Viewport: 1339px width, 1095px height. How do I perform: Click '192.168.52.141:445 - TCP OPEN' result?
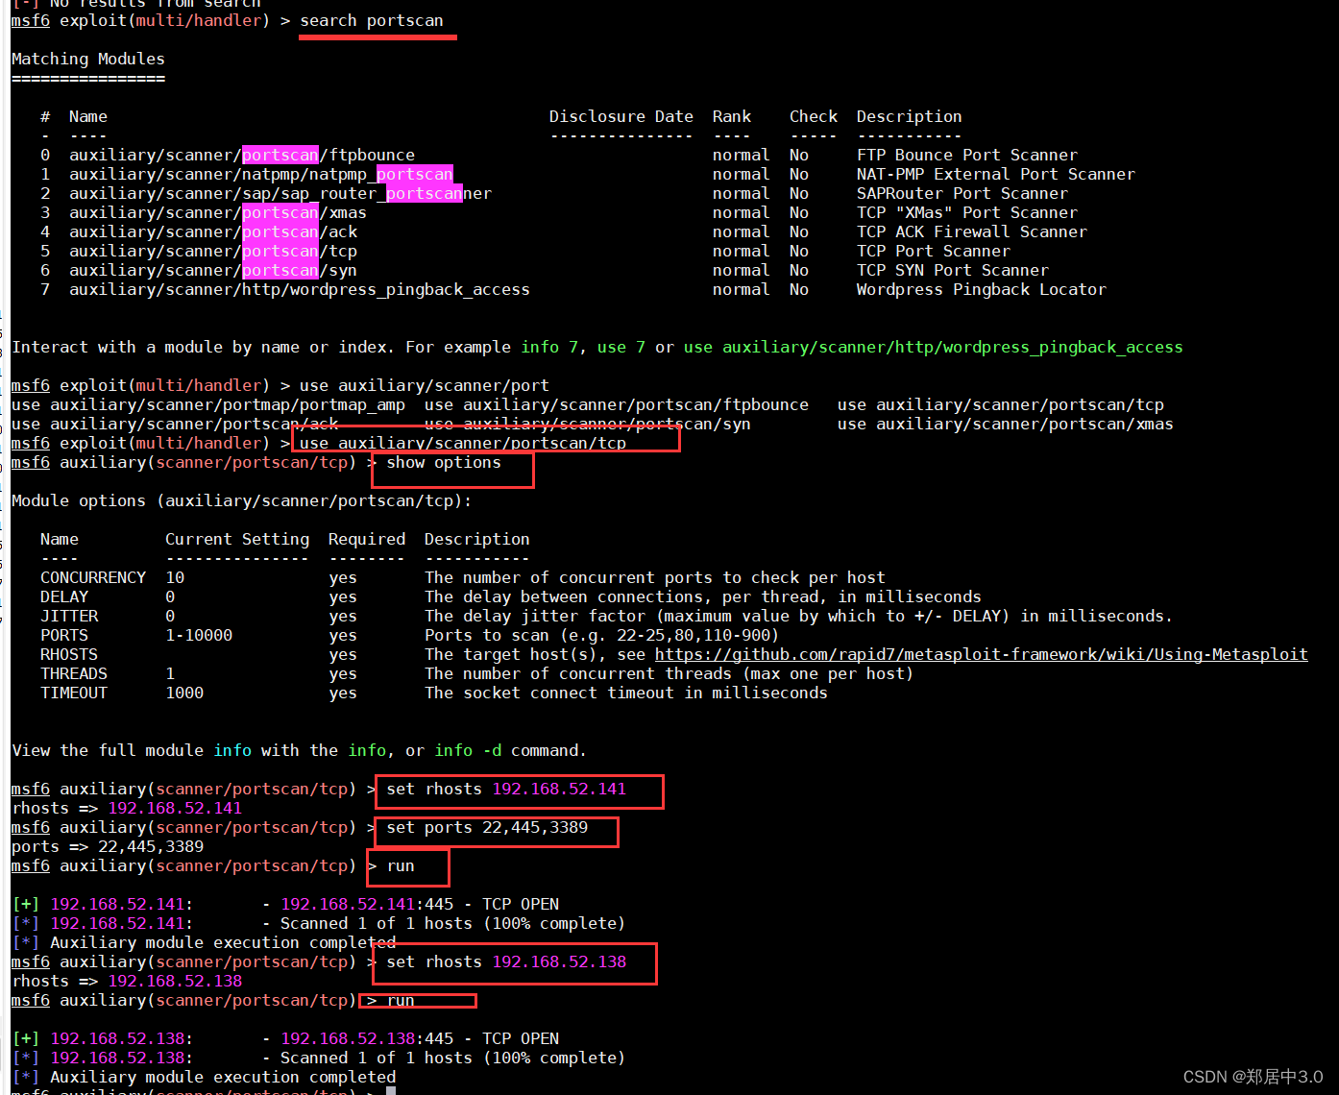(420, 904)
